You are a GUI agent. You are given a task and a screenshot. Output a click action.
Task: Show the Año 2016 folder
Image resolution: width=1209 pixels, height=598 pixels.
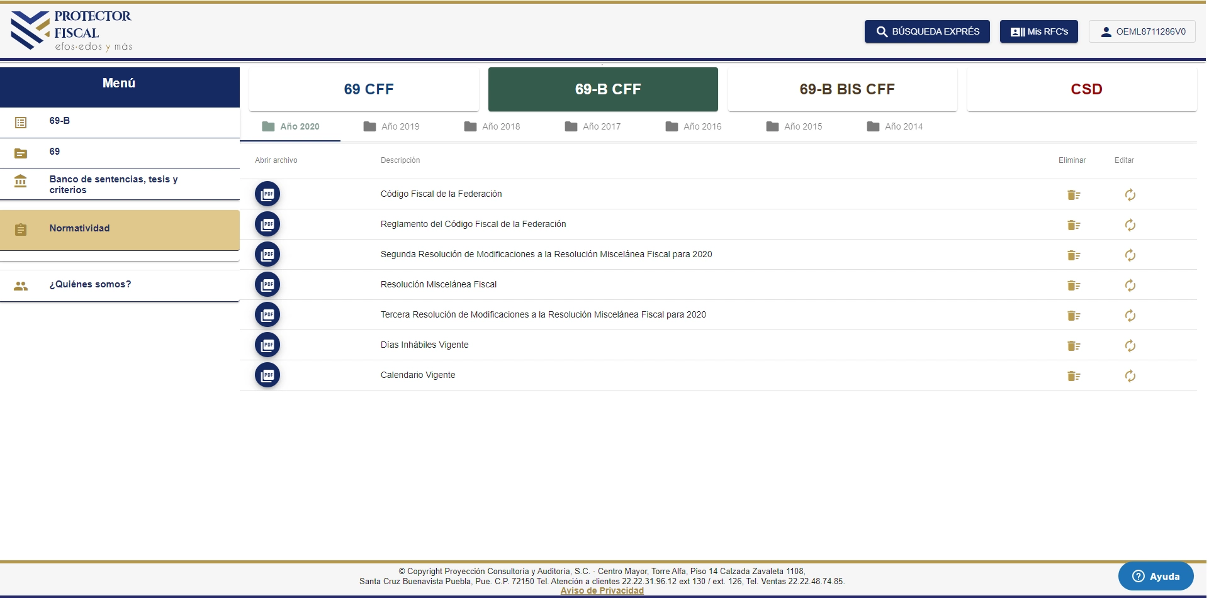point(694,126)
